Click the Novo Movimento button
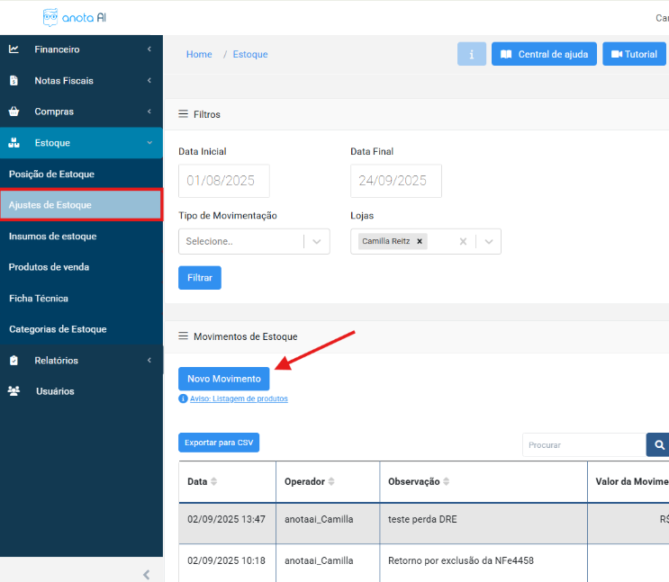The height and width of the screenshot is (582, 669). pos(223,379)
